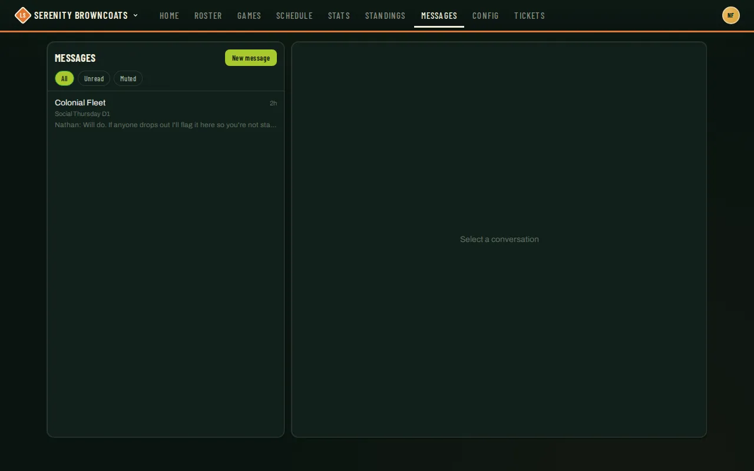Go to the Home tab
The image size is (754, 471).
(169, 15)
